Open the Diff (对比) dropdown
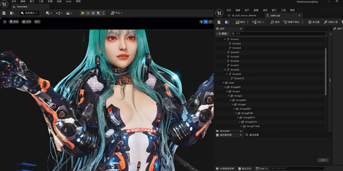The image size is (343, 171). click(x=259, y=22)
